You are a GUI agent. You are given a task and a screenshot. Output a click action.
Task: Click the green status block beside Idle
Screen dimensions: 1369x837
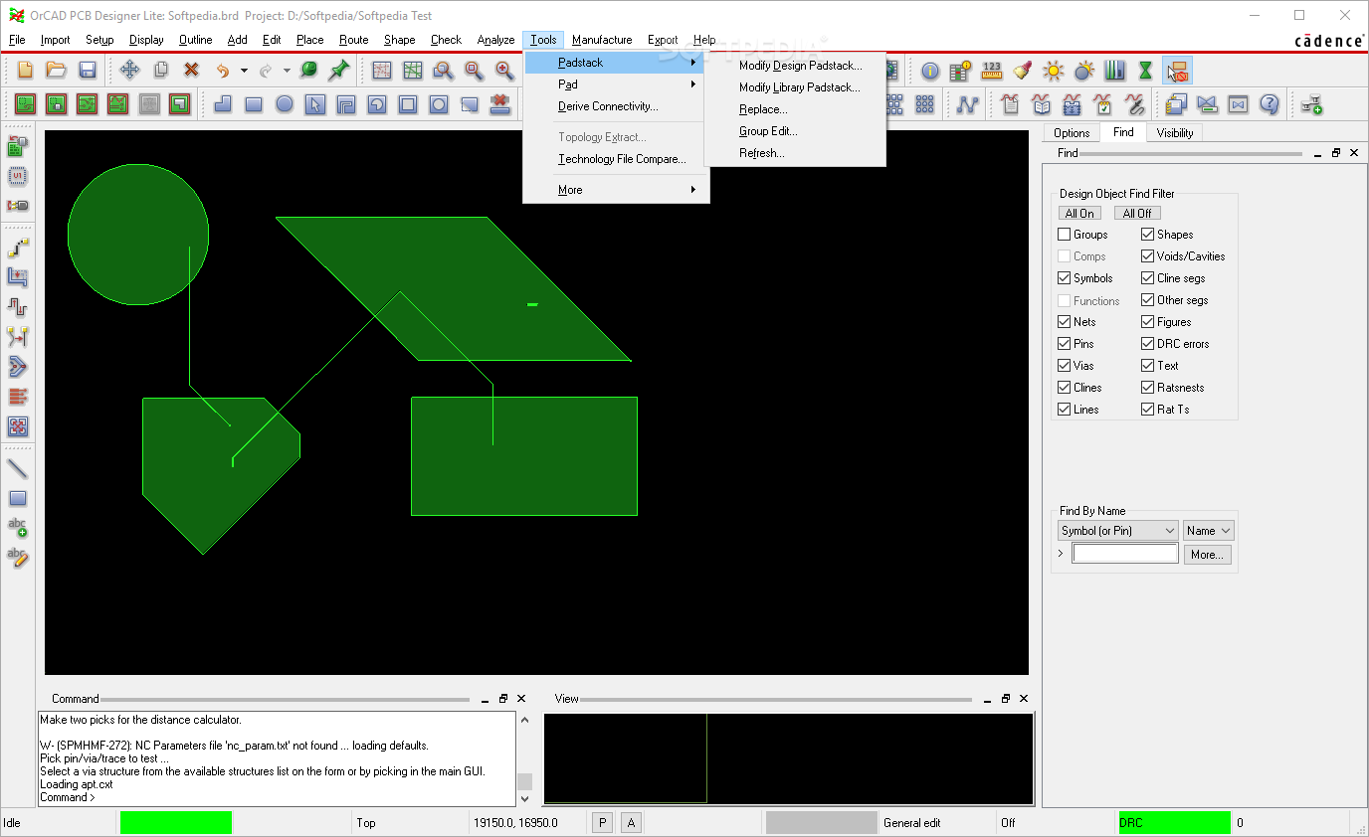click(x=176, y=823)
